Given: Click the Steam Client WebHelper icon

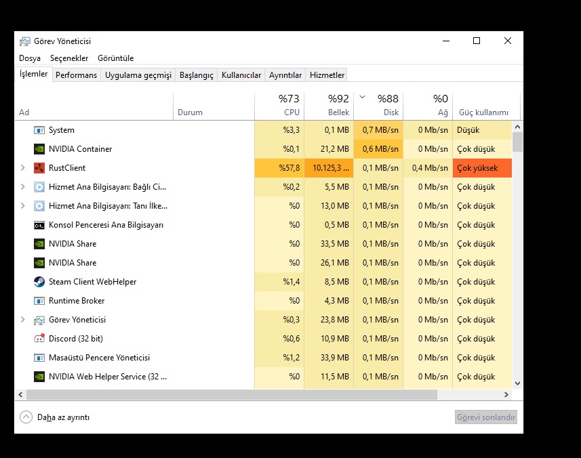Looking at the screenshot, I should 39,282.
